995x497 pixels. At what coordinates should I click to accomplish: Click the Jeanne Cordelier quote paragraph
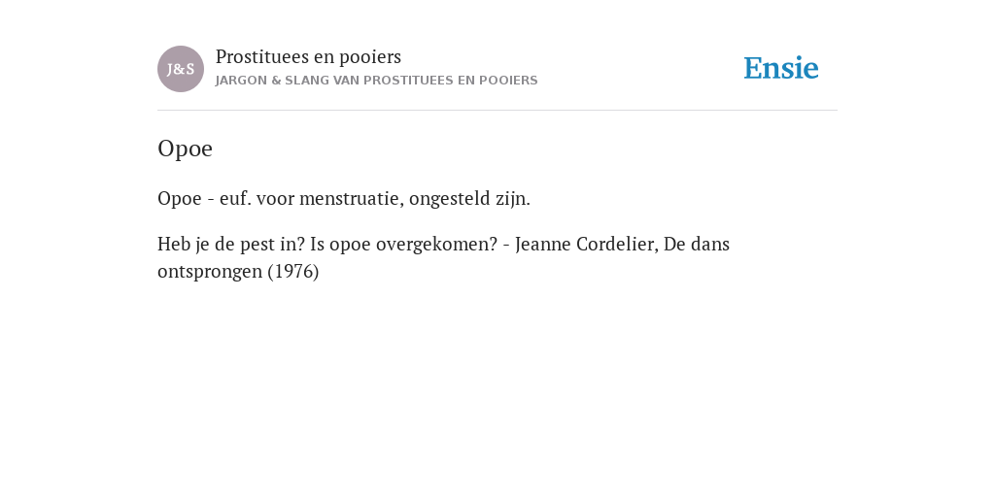(443, 257)
